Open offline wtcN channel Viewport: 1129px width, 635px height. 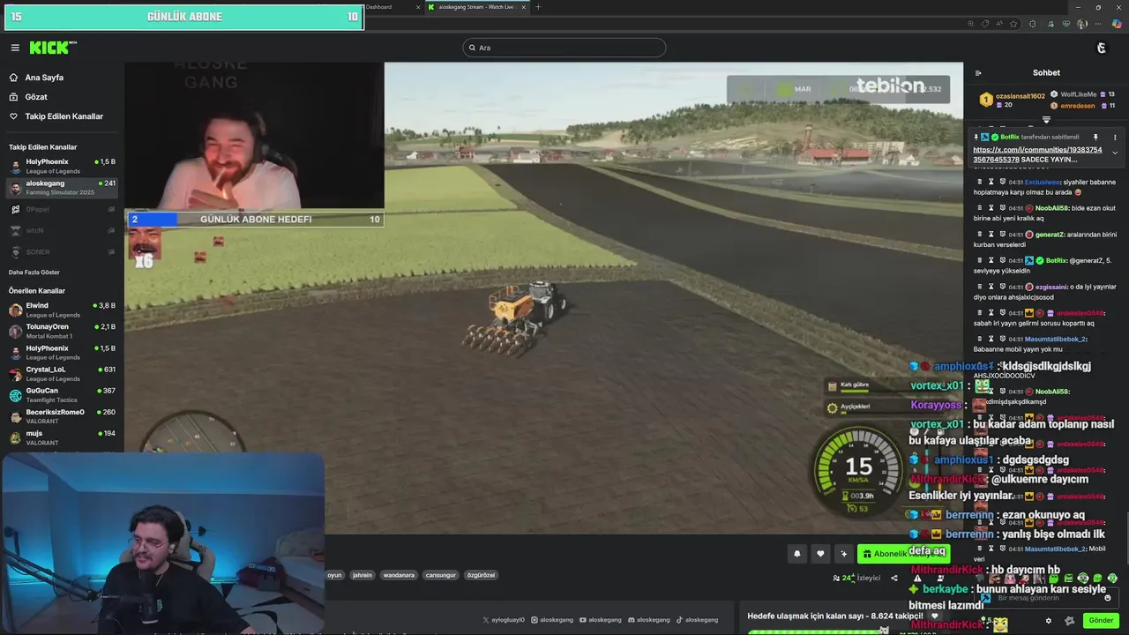coord(62,230)
